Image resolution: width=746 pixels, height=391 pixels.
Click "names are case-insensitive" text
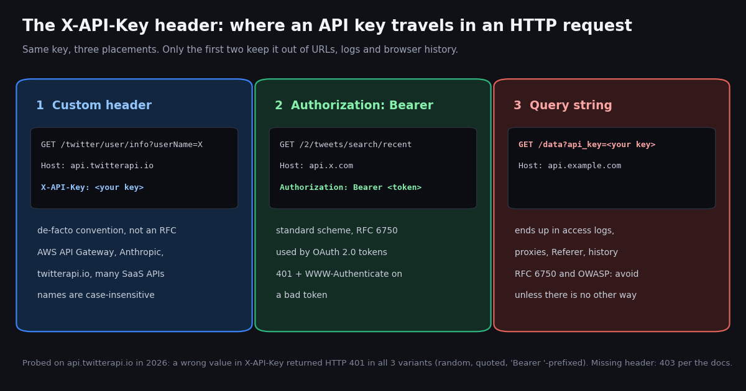[96, 295]
